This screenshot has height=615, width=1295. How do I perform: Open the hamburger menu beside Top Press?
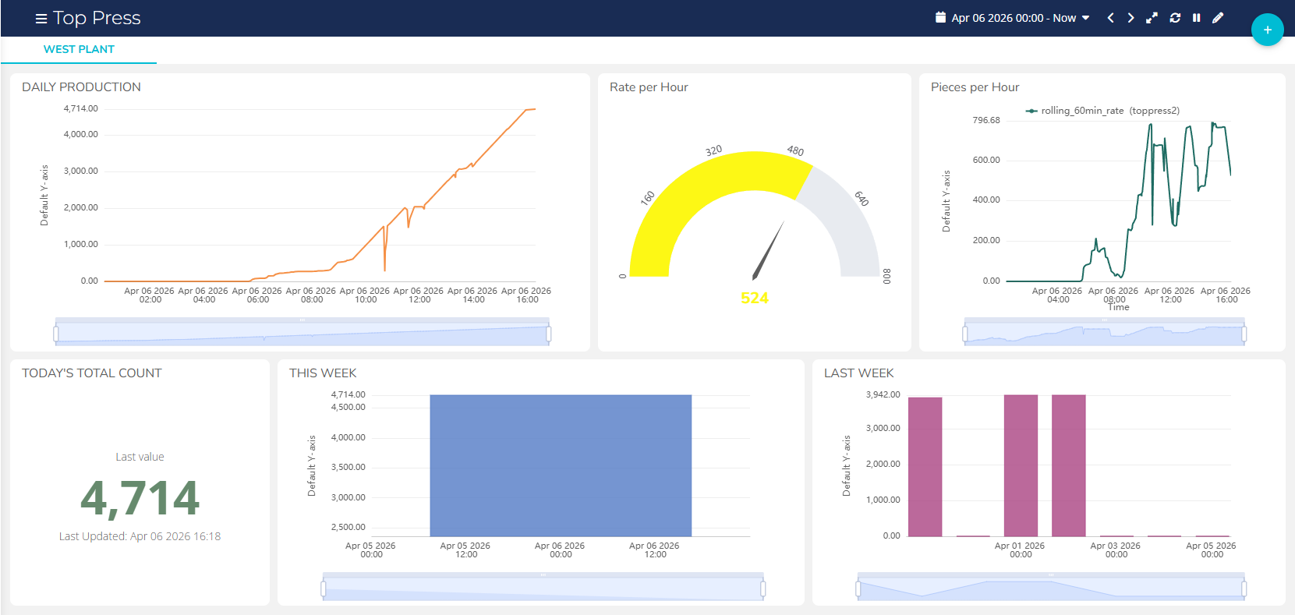41,19
